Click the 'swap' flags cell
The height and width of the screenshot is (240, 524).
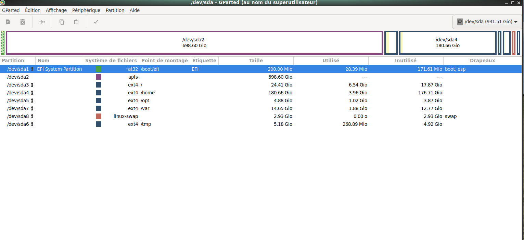(x=451, y=116)
